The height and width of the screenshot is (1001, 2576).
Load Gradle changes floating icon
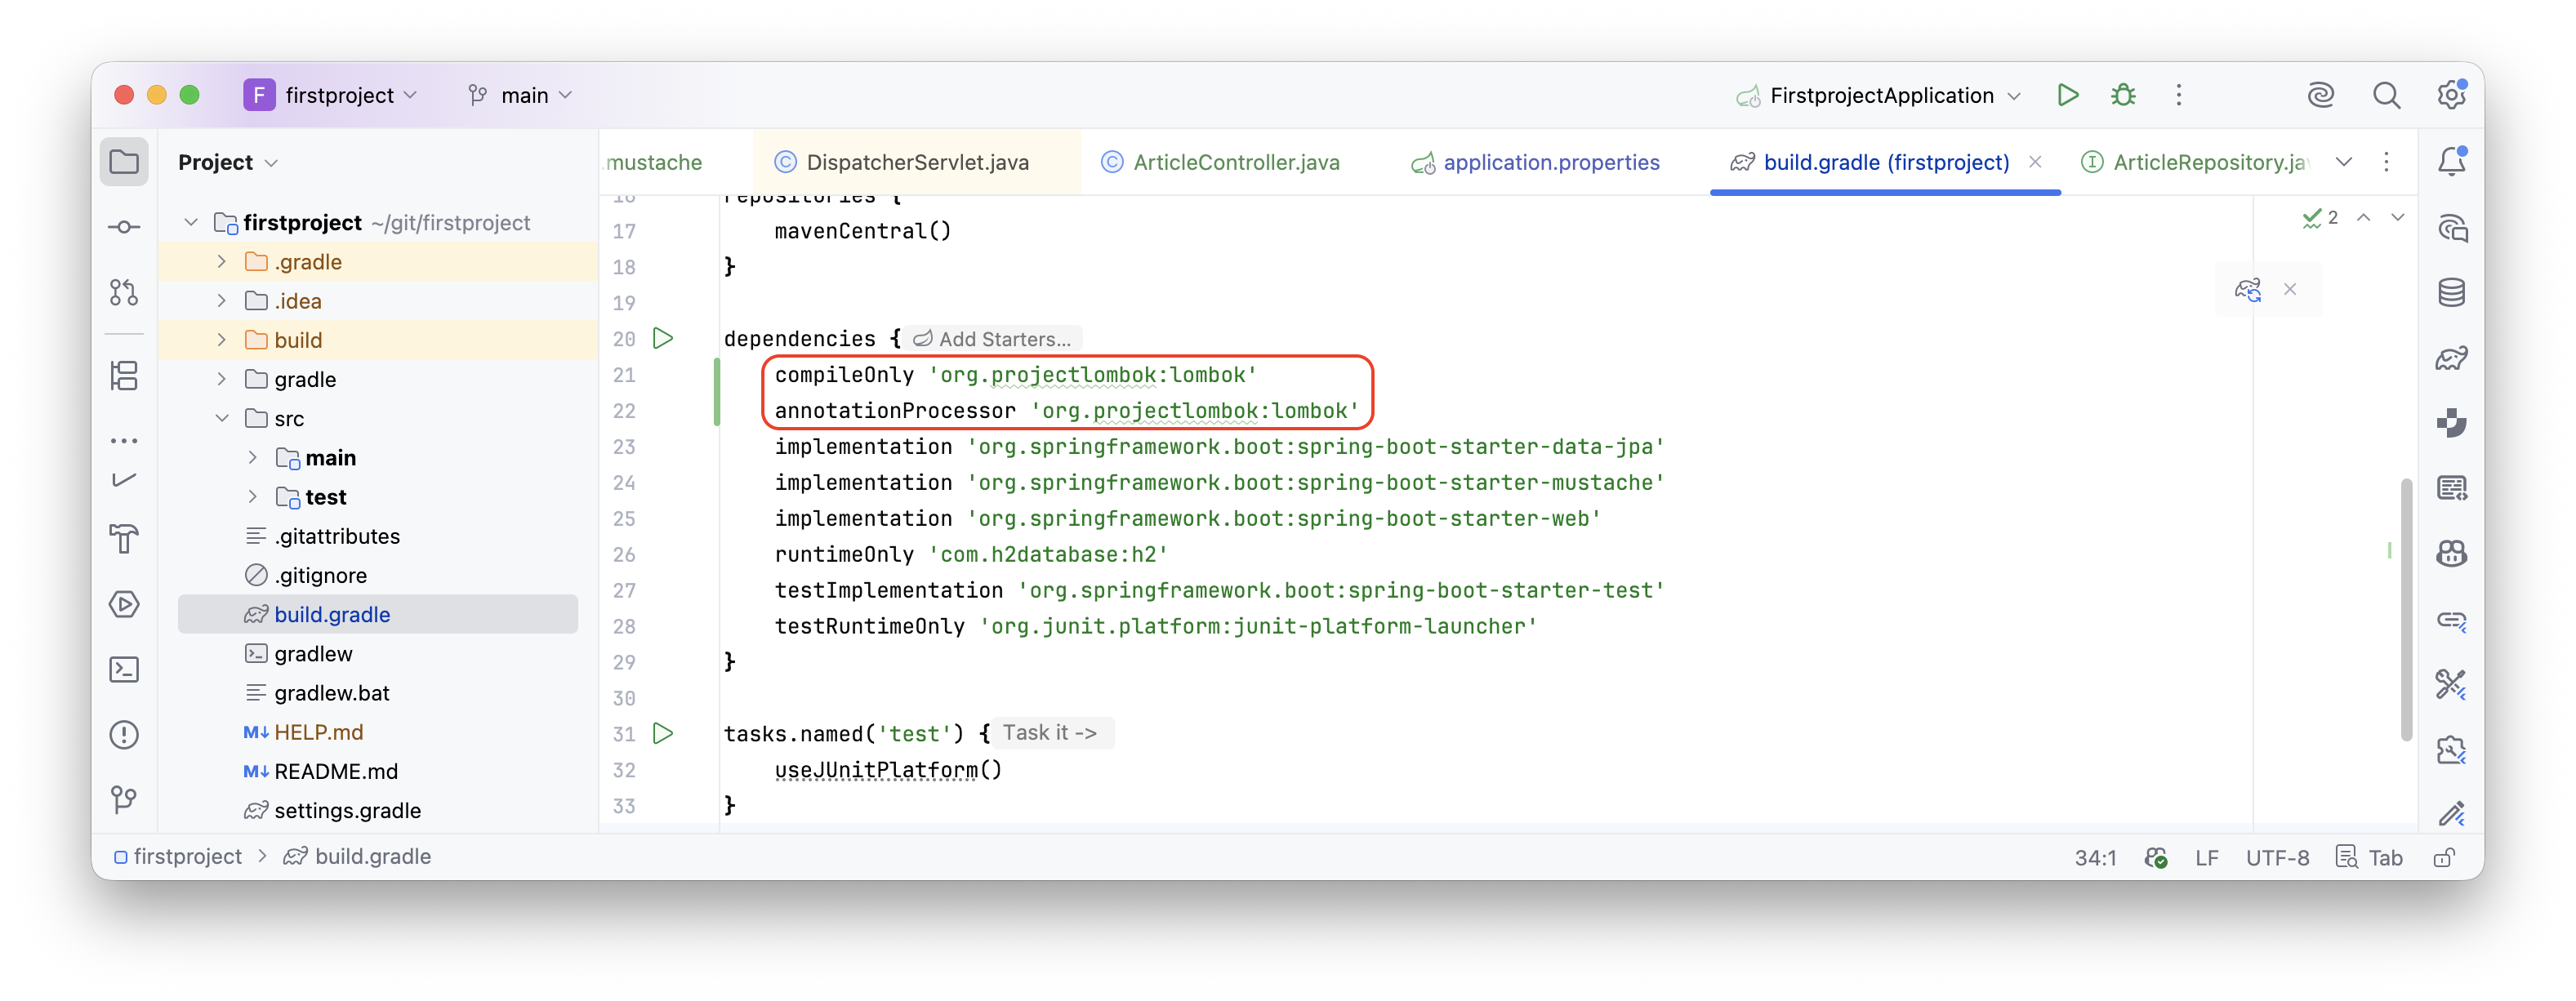pyautogui.click(x=2248, y=290)
